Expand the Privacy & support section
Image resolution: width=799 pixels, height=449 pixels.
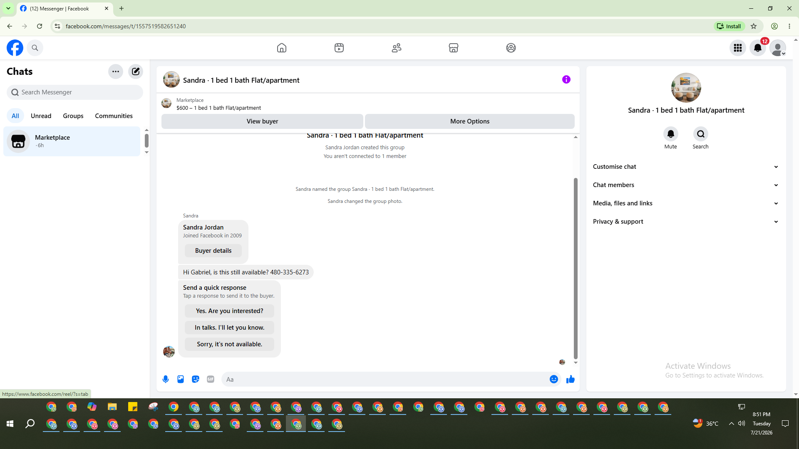point(686,222)
